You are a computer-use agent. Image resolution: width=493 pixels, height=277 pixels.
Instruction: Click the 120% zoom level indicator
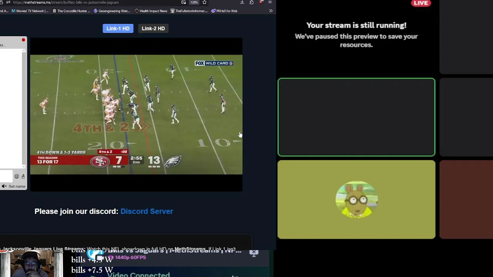pyautogui.click(x=194, y=2)
